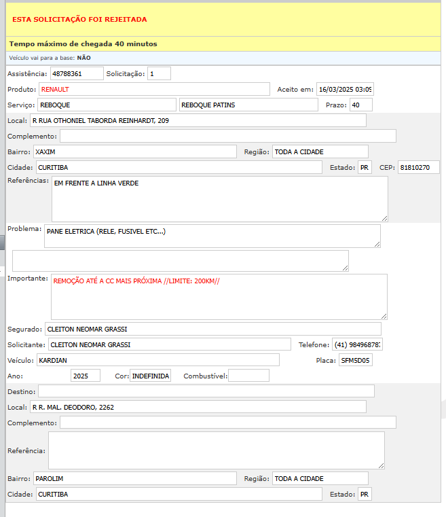Select the Prazo field showing 40
The image size is (446, 517).
[x=360, y=105]
